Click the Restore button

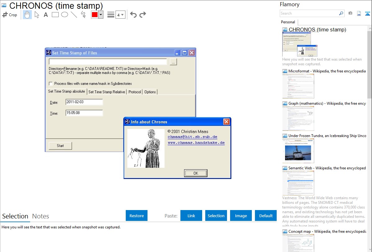(x=137, y=215)
